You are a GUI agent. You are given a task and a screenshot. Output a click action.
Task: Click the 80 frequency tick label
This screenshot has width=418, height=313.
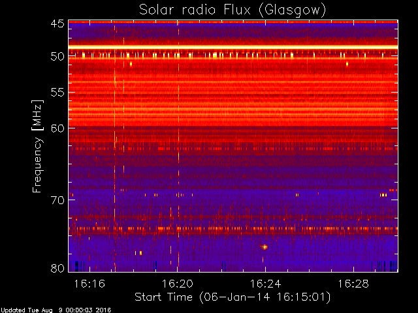57,268
